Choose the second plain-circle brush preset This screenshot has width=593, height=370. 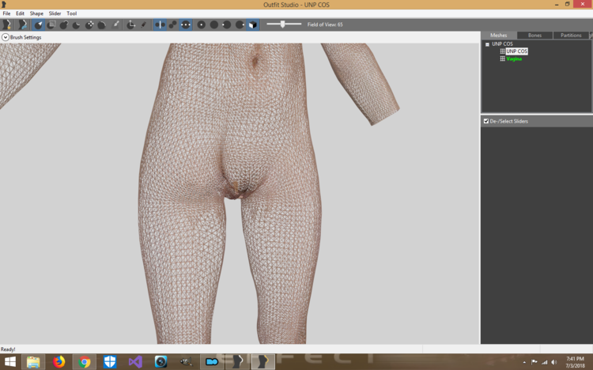pos(214,25)
